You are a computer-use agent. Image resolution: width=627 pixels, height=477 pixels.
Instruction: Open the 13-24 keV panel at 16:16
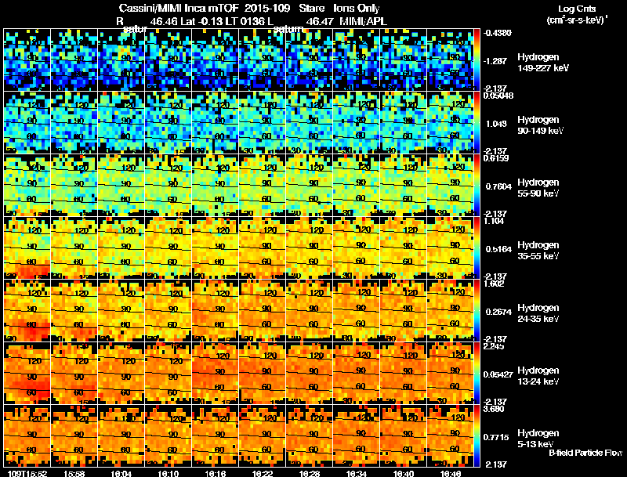coord(215,374)
